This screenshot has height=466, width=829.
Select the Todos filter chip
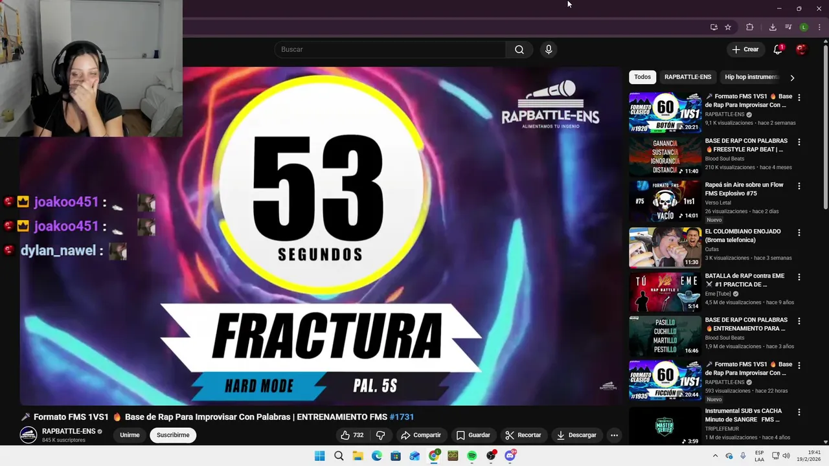(642, 77)
